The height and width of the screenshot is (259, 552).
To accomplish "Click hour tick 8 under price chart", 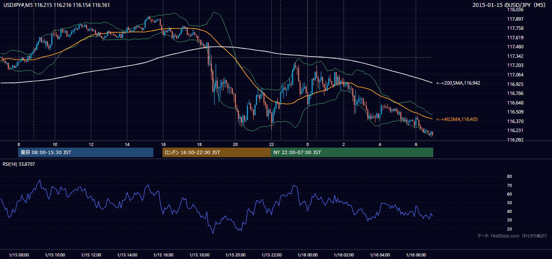I will 19,144.
